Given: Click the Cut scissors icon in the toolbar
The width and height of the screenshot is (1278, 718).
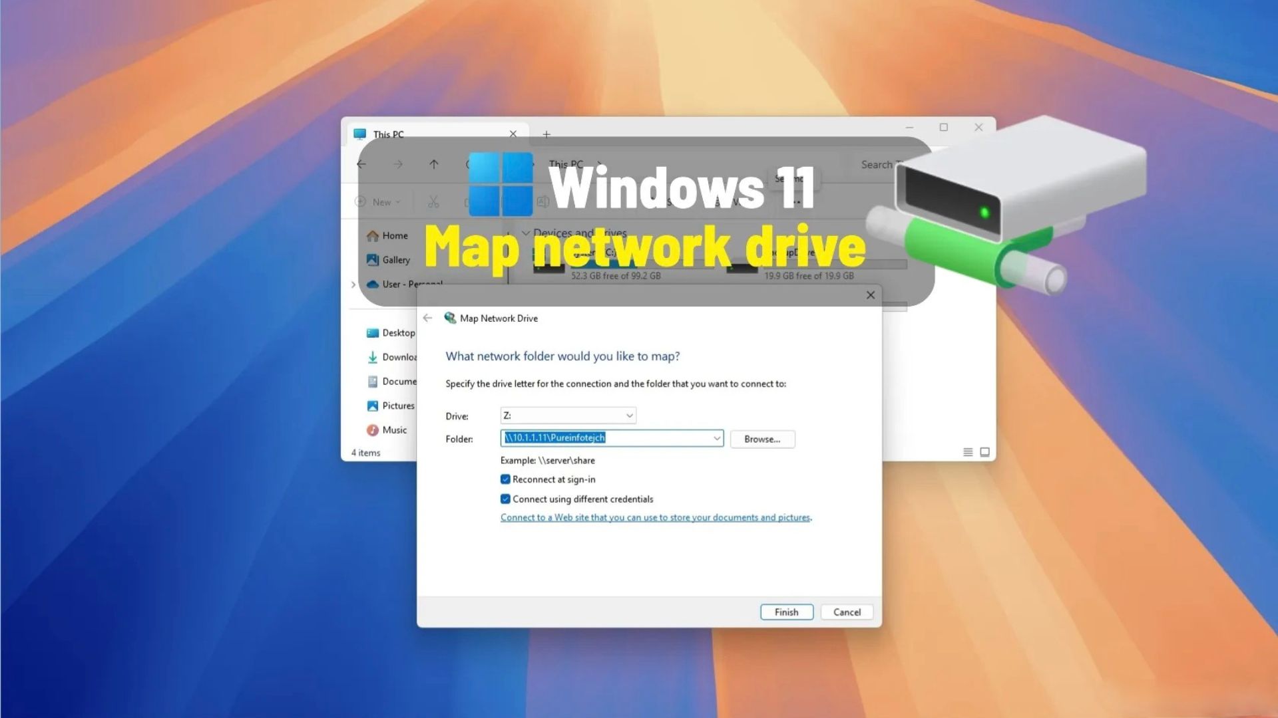Looking at the screenshot, I should [x=433, y=201].
